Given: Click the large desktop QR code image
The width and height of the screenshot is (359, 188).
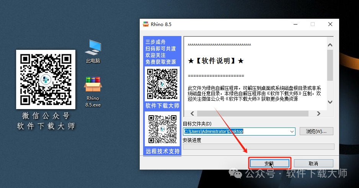Looking at the screenshot, I should (46, 80).
